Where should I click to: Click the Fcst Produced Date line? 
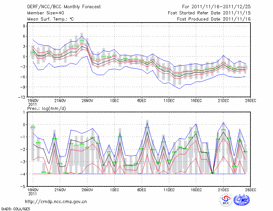[214, 19]
